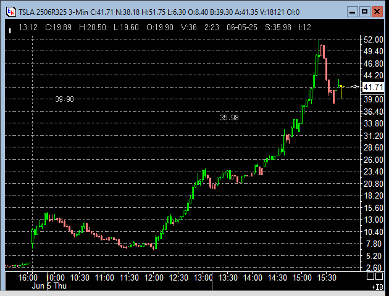Click the 20.80 price axis label
Viewport: 389px width, 296px height.
(373, 184)
